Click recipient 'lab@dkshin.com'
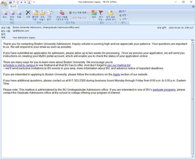The height and width of the screenshot is (159, 195). [21, 31]
